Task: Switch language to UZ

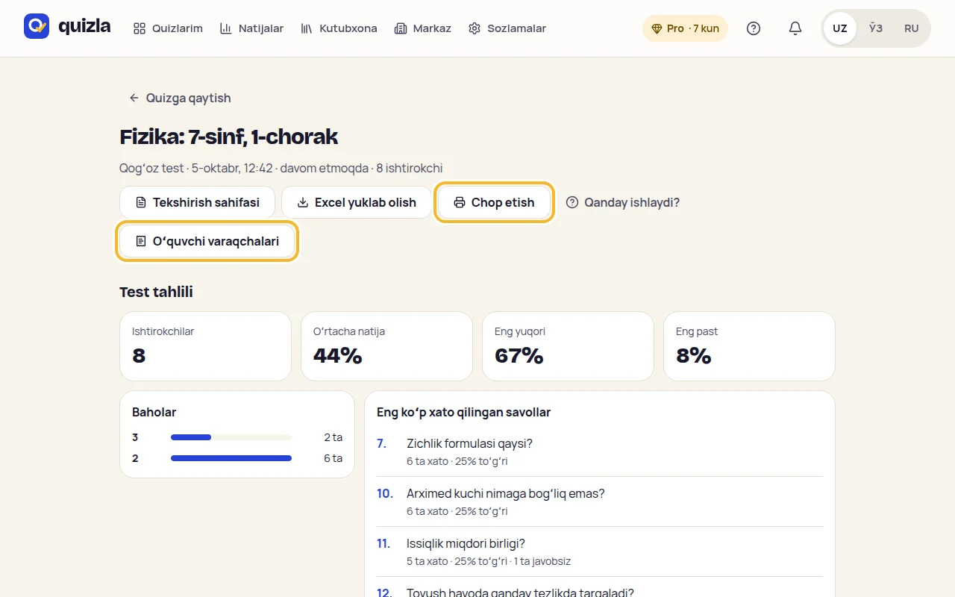Action: pos(840,28)
